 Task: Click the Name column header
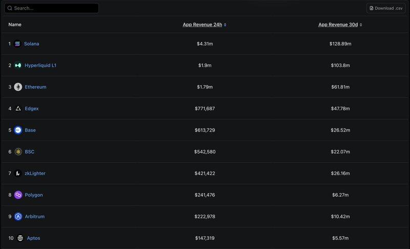[x=15, y=25]
